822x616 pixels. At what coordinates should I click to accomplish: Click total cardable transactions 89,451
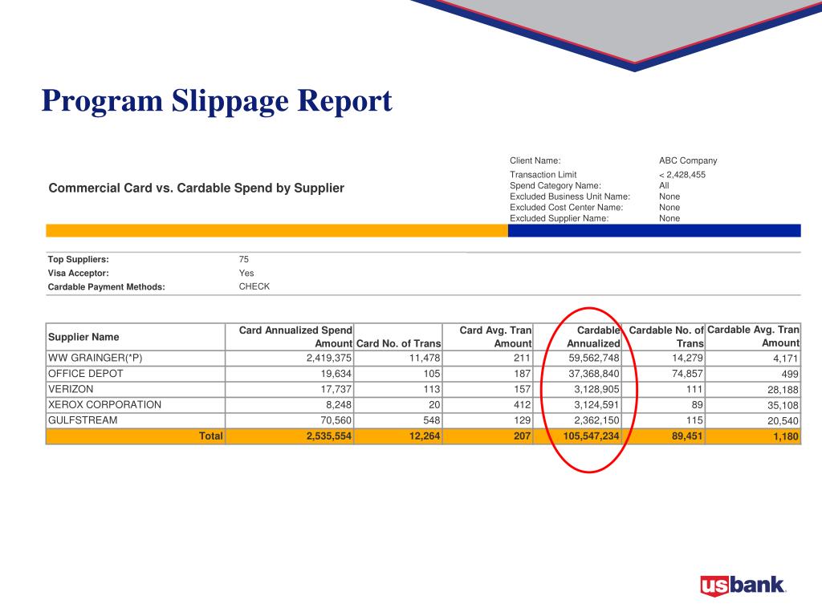pos(687,436)
